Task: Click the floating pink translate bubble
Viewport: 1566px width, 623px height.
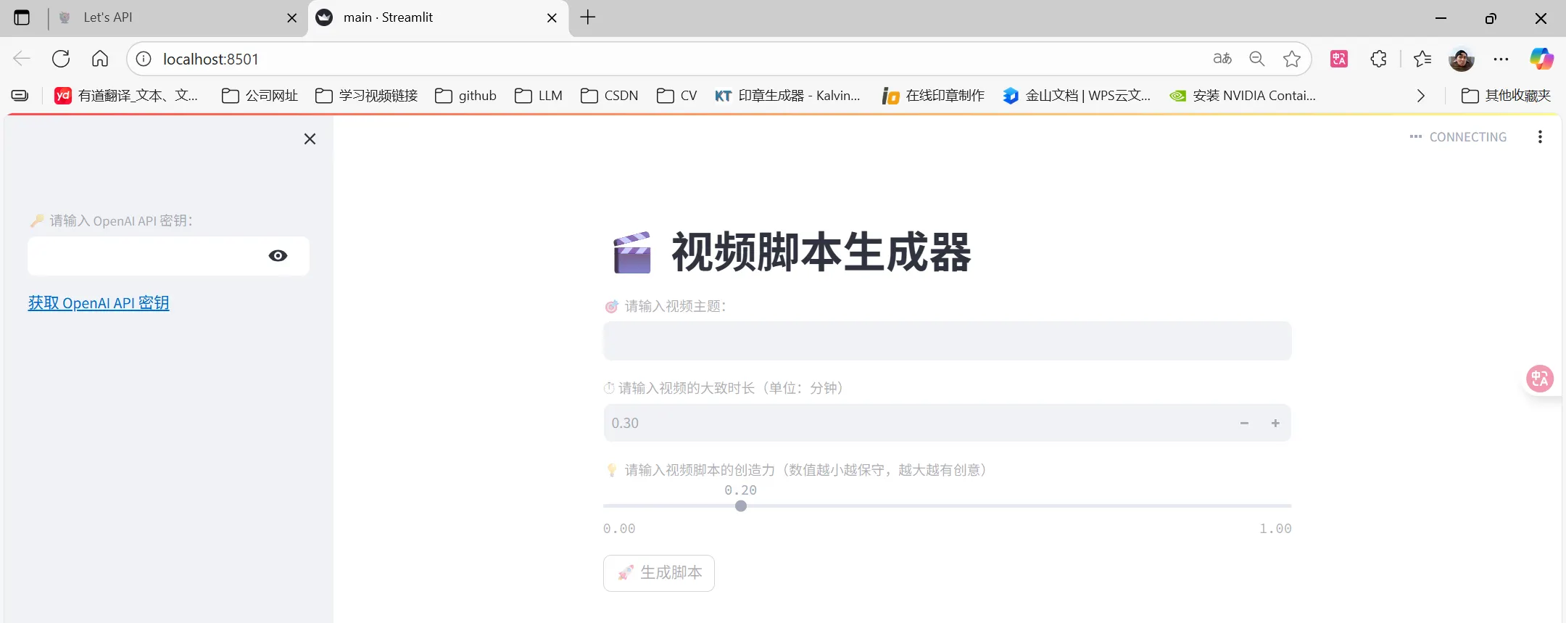Action: (x=1540, y=379)
